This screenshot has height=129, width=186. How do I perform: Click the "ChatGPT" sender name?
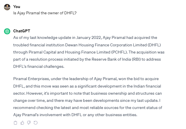pos(22,31)
